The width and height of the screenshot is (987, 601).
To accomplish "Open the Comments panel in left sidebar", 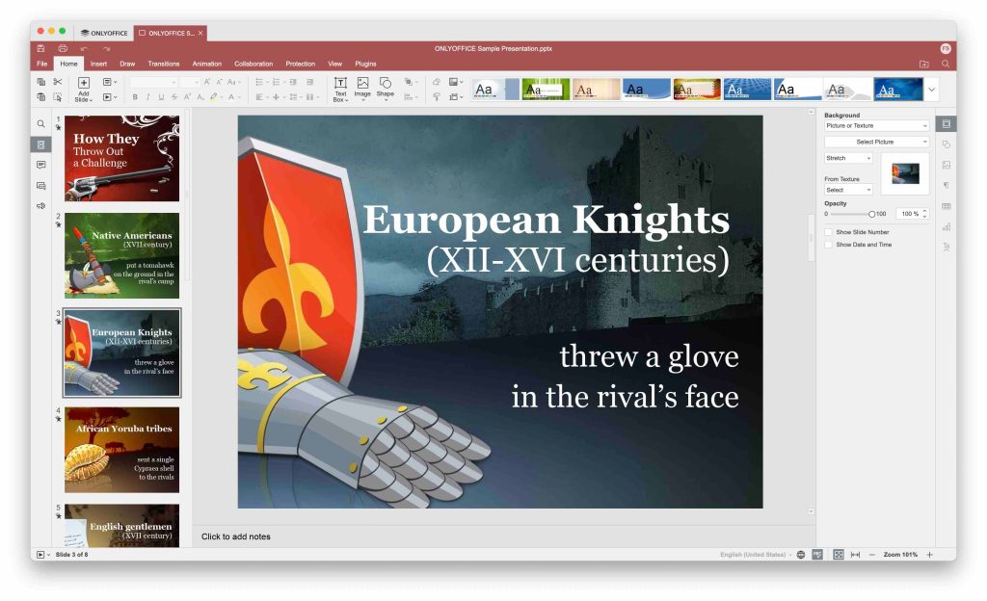I will coord(40,165).
